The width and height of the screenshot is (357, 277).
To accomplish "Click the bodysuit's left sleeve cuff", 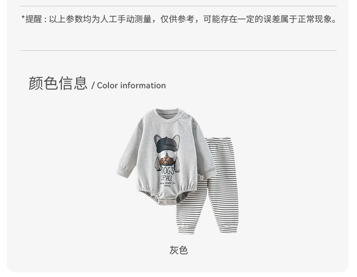I will 124,172.
